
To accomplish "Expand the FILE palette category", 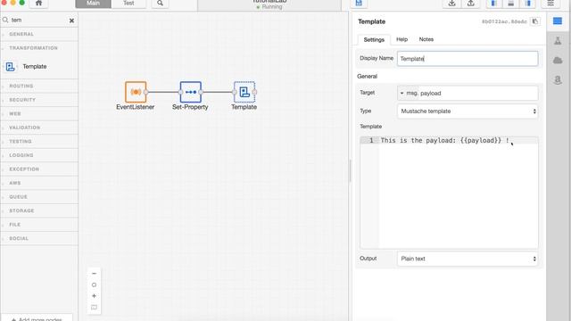I will coord(39,224).
